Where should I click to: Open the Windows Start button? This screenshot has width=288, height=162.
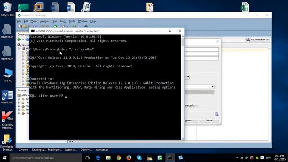point(5,158)
